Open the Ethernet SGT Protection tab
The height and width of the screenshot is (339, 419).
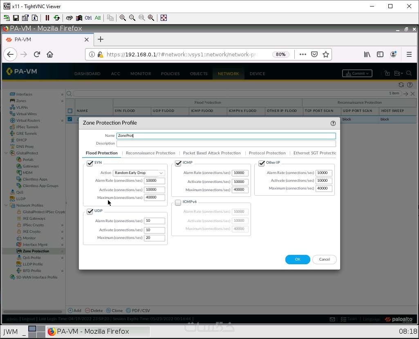315,153
